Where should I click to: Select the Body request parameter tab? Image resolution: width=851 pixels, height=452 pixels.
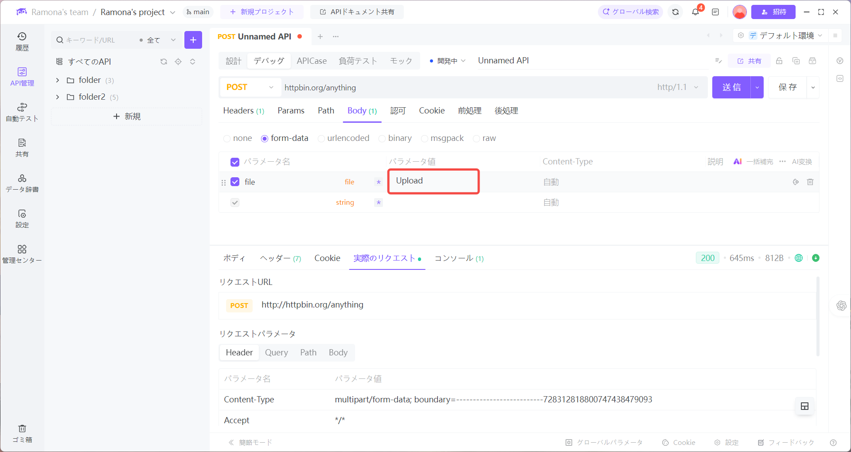[x=338, y=353]
